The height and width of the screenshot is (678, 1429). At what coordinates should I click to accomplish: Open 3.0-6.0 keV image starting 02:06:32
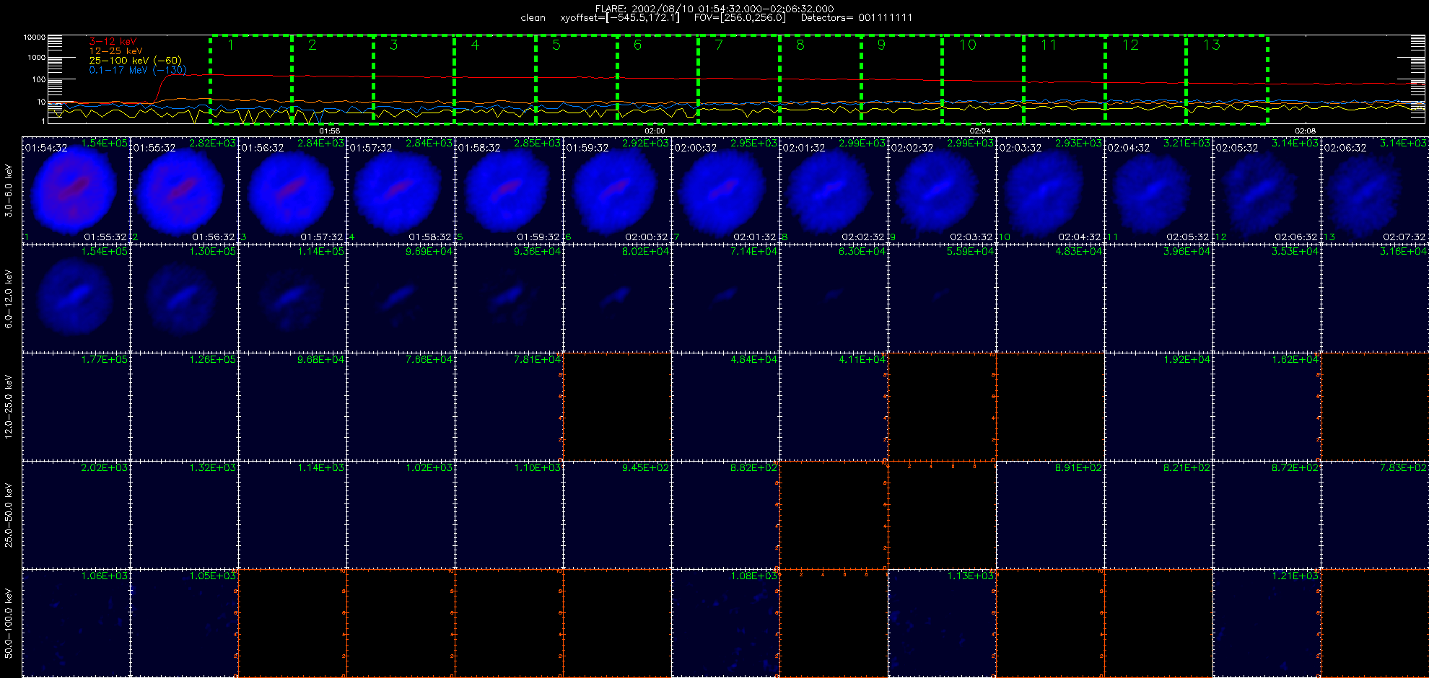tap(1375, 190)
